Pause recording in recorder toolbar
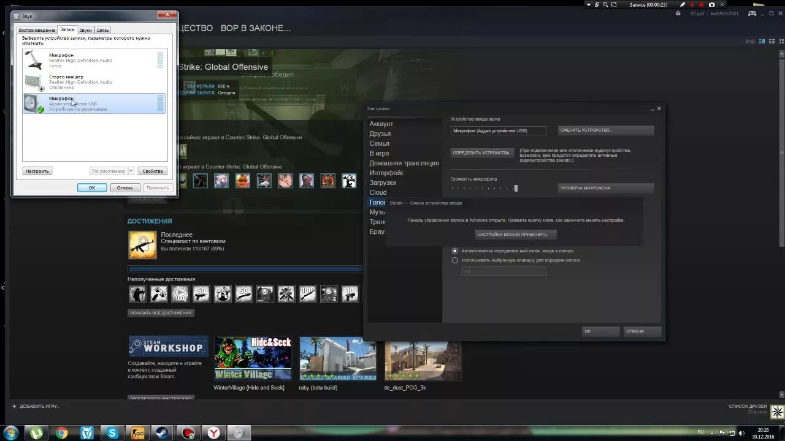This screenshot has width=785, height=441. 692,4
